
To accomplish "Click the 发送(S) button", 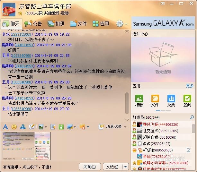I will (x=112, y=167).
